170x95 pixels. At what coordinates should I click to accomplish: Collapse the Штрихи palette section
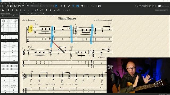2,34
